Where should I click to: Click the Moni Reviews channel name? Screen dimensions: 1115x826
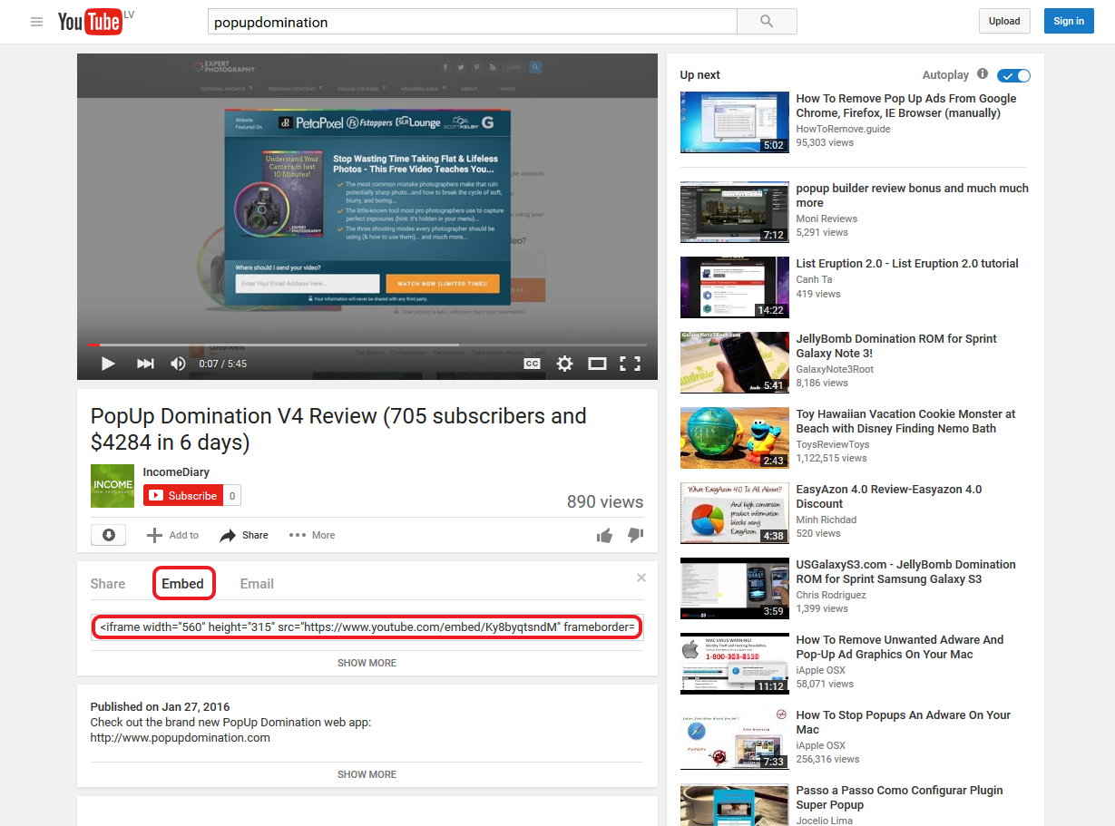pos(826,219)
